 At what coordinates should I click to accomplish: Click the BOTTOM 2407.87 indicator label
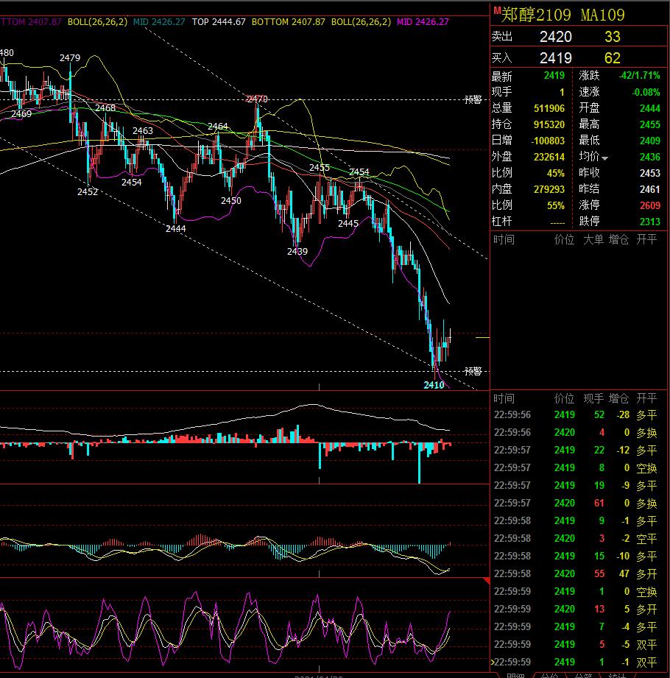pyautogui.click(x=288, y=21)
